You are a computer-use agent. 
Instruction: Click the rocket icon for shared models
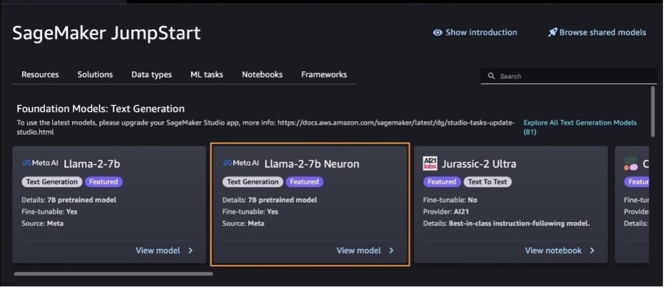552,32
